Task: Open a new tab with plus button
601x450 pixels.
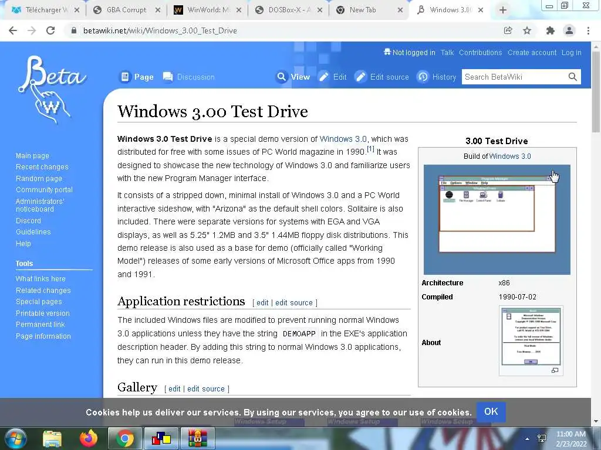Action: click(x=503, y=11)
